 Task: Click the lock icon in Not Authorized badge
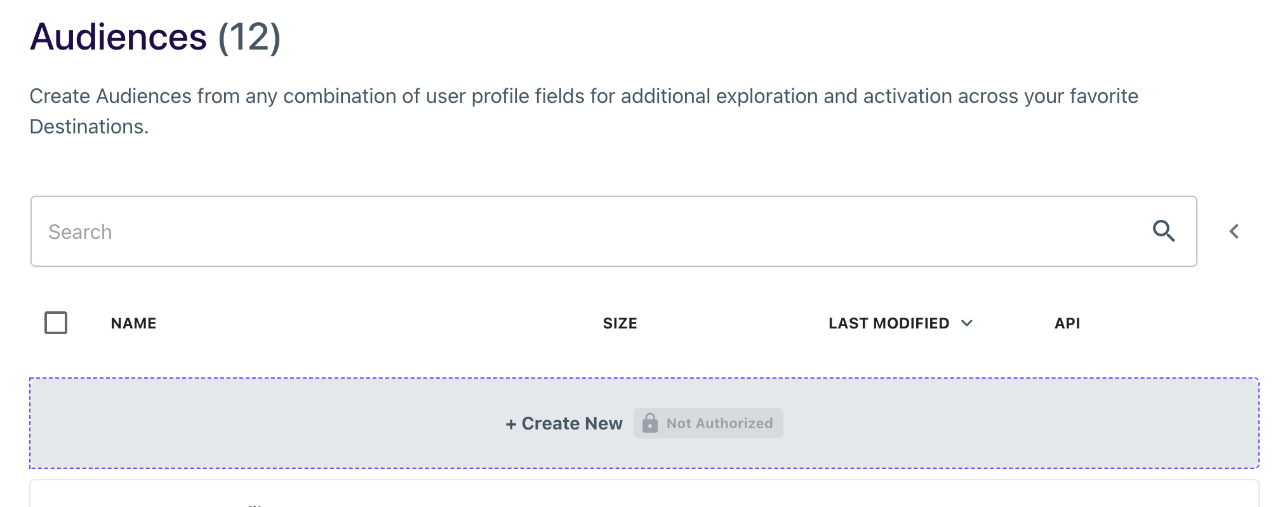[x=650, y=423]
